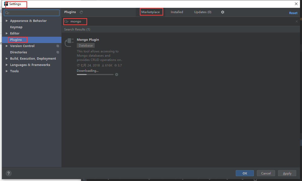Expand the Languages & Frameworks section
This screenshot has width=302, height=181.
(7, 65)
